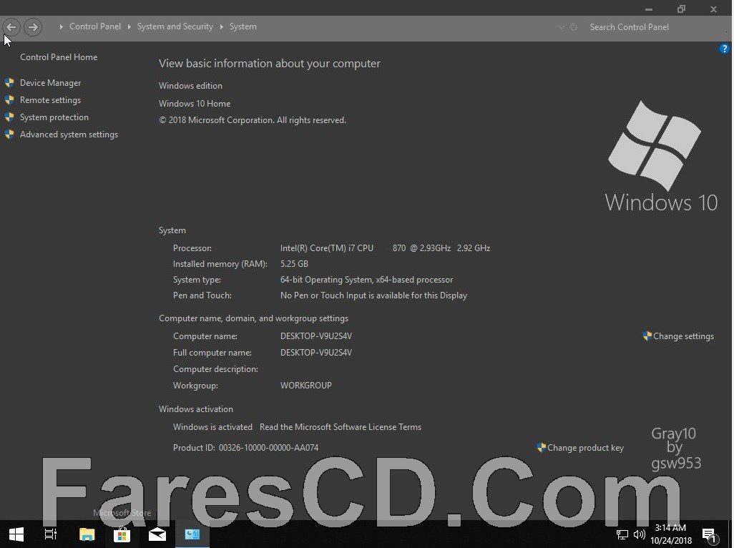Click the shield icon beside System protection
The width and height of the screenshot is (734, 548).
9,117
